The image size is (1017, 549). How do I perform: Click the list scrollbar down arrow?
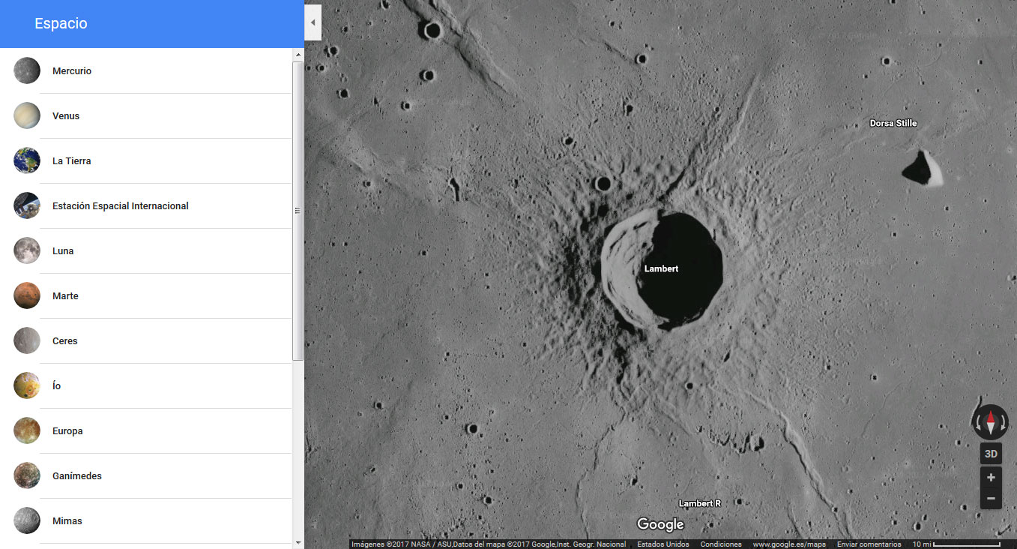(x=298, y=542)
